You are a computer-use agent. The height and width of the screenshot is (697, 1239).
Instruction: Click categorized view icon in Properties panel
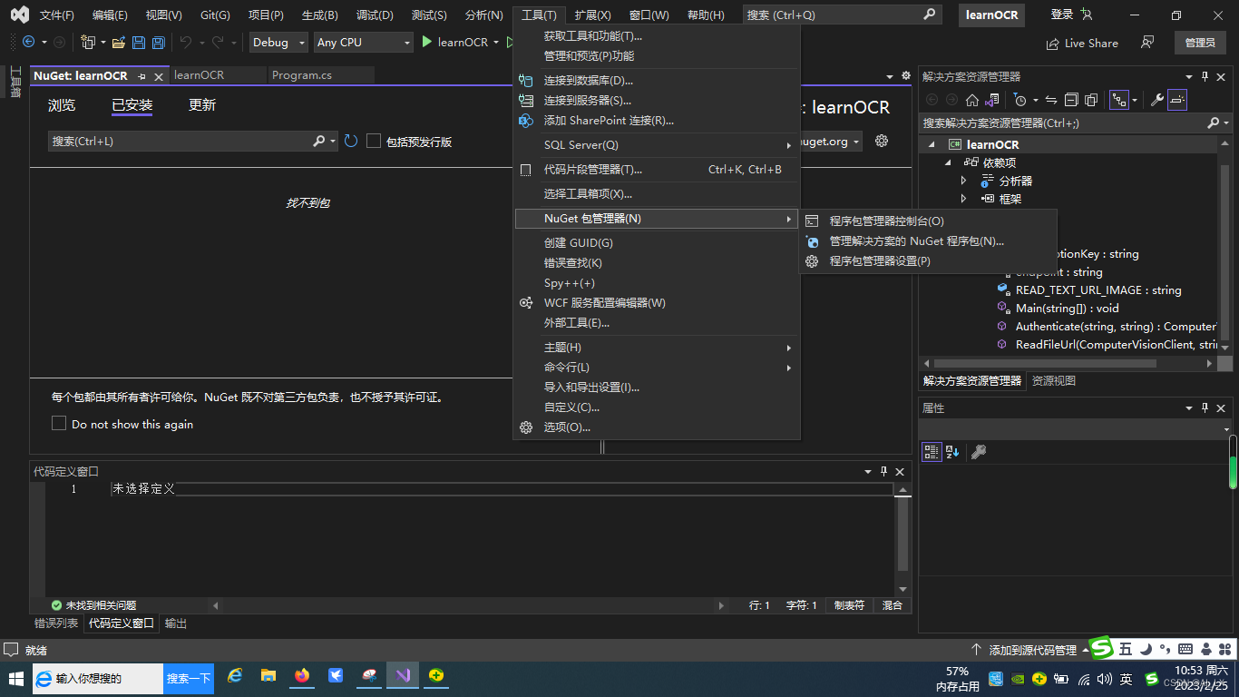pyautogui.click(x=932, y=451)
